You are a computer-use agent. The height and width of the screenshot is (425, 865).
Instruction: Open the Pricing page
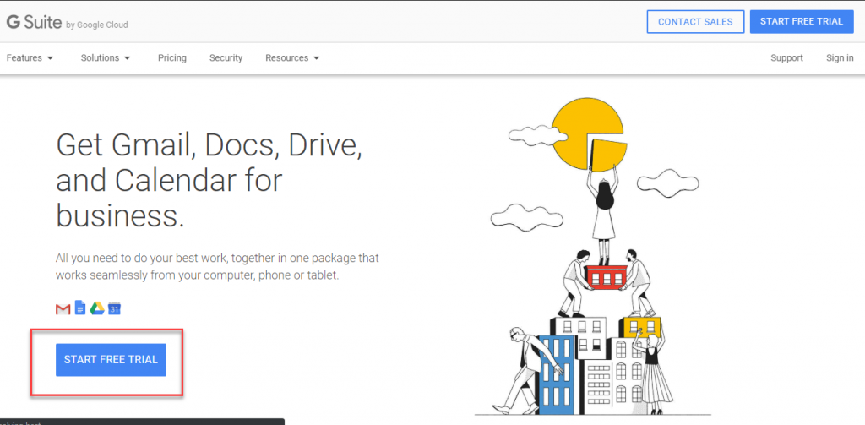(172, 58)
